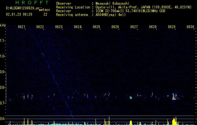Click the date stamp 02.01.23 06:20
The image size is (197, 125).
click(19, 14)
